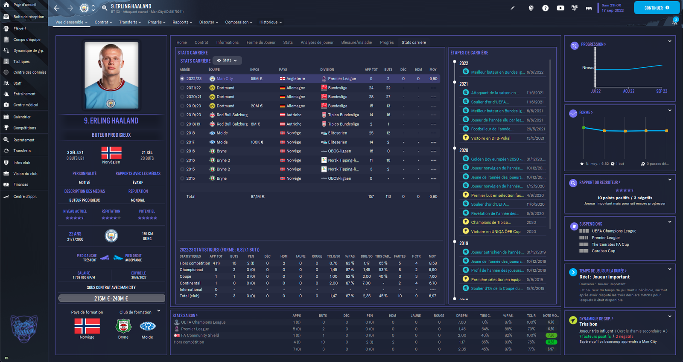
Task: Open Centre médical in sidebar
Action: coord(25,105)
